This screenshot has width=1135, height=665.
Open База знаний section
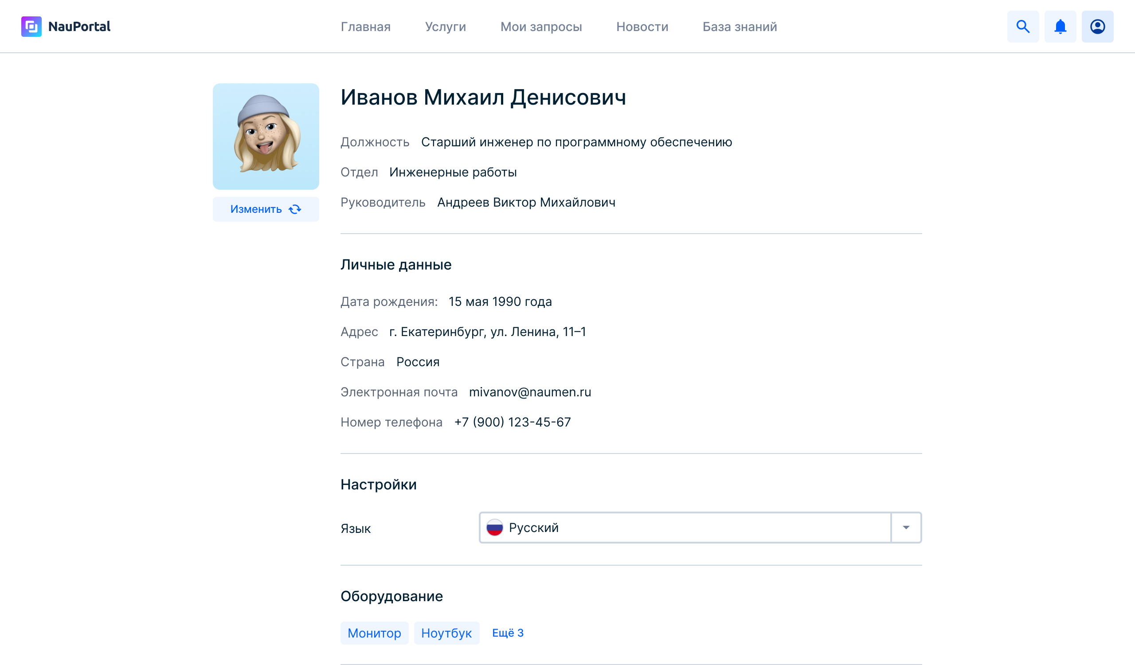740,27
